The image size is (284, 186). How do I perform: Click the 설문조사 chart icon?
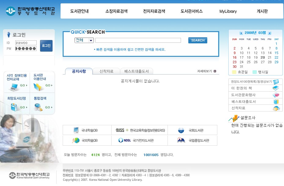tap(234, 118)
